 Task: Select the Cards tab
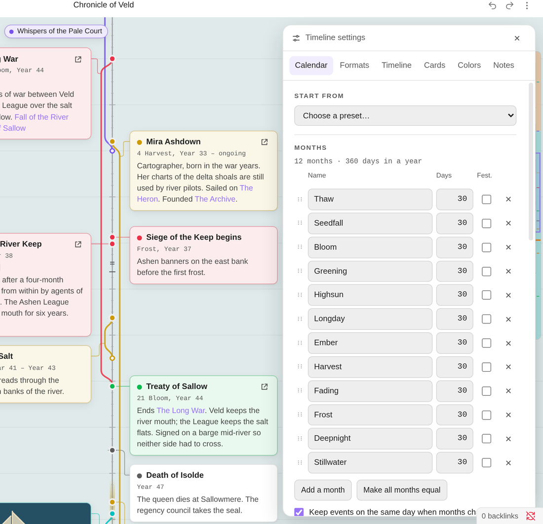(x=434, y=66)
